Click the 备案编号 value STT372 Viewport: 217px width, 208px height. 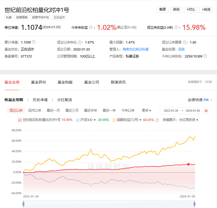[26, 56]
